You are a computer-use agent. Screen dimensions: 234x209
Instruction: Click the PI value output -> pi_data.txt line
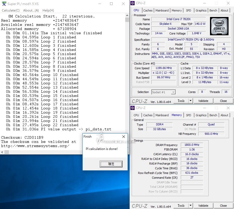(58, 129)
